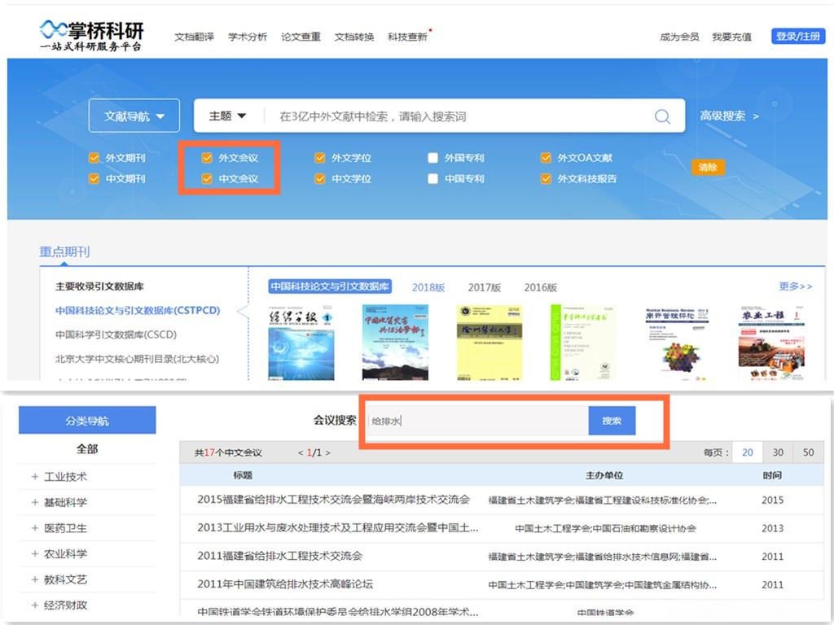Click the 登录/注册 button
Screen dimensions: 834x625
pos(798,36)
